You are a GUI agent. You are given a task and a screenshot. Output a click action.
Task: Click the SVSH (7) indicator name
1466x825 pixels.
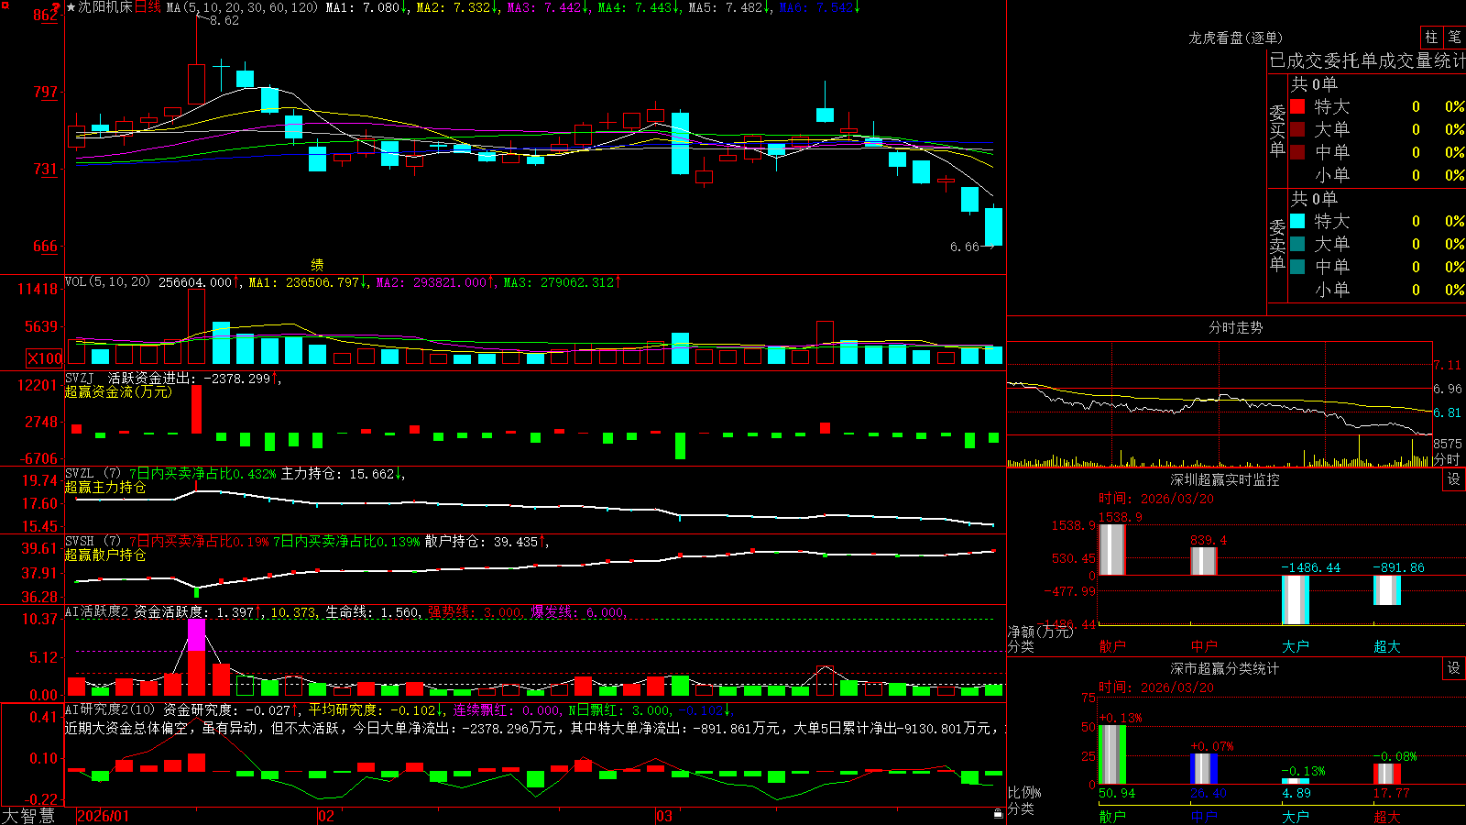point(93,542)
